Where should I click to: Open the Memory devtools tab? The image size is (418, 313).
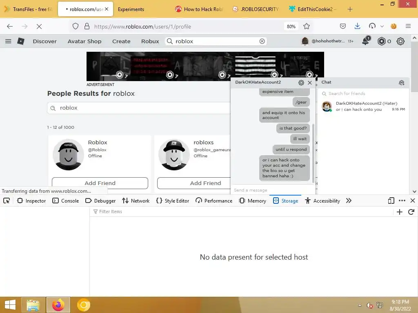point(253,201)
